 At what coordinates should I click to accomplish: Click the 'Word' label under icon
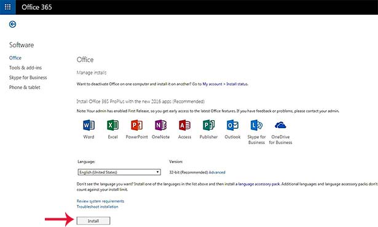click(x=89, y=137)
